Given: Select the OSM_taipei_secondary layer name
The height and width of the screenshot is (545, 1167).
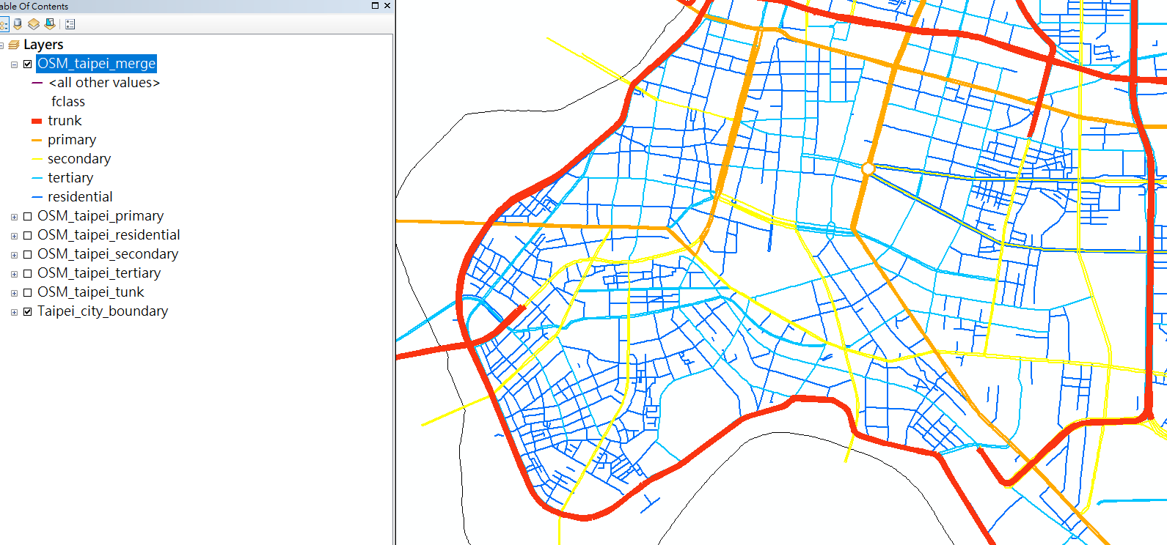Looking at the screenshot, I should point(108,254).
